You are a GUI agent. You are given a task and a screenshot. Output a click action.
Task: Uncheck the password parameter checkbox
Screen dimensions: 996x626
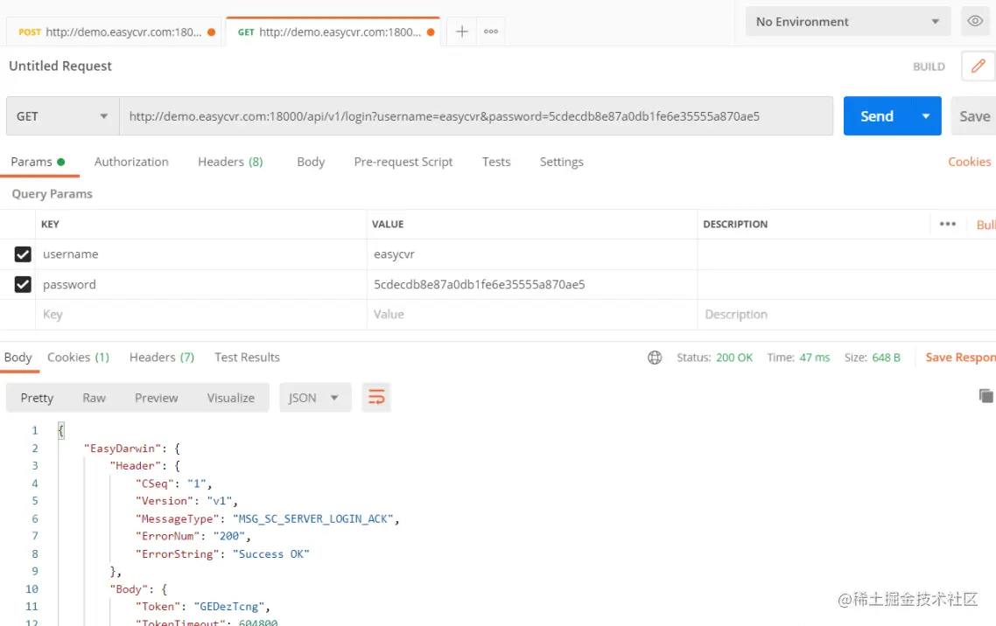[24, 285]
